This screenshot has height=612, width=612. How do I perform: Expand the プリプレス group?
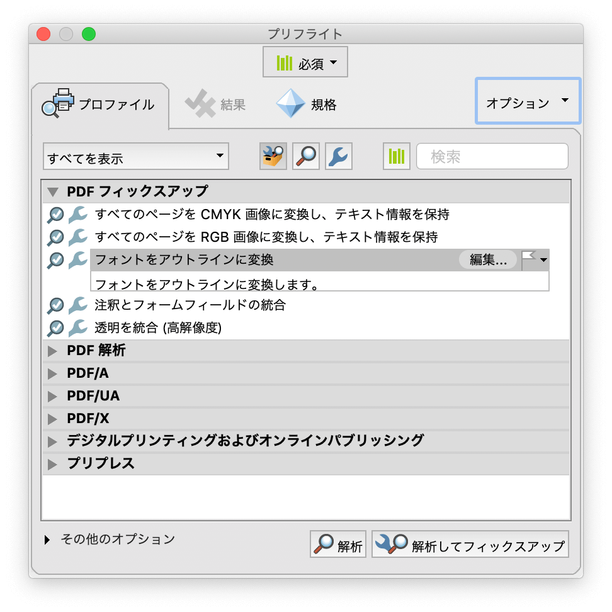52,464
